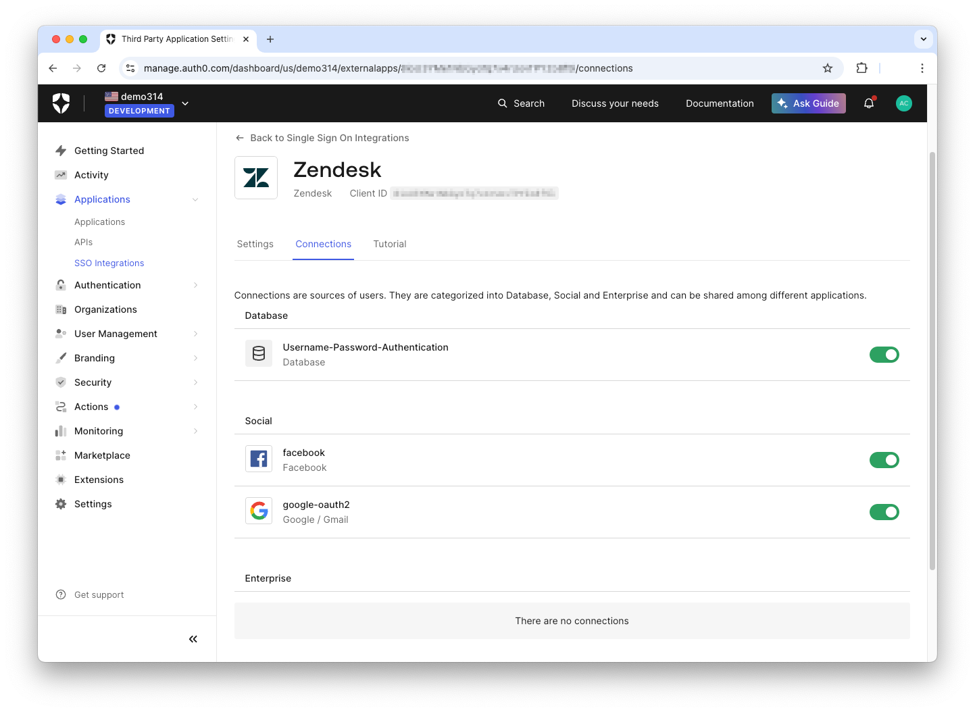
Task: Click the page vertical scrollbar
Action: [932, 361]
